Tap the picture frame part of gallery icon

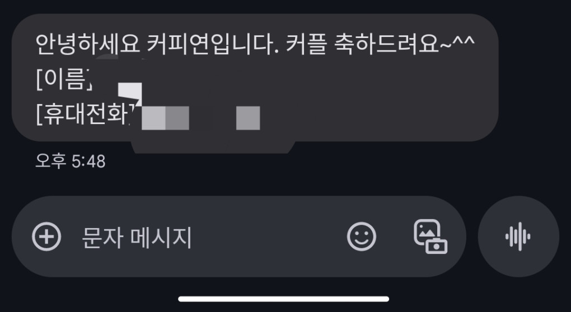coord(427,232)
